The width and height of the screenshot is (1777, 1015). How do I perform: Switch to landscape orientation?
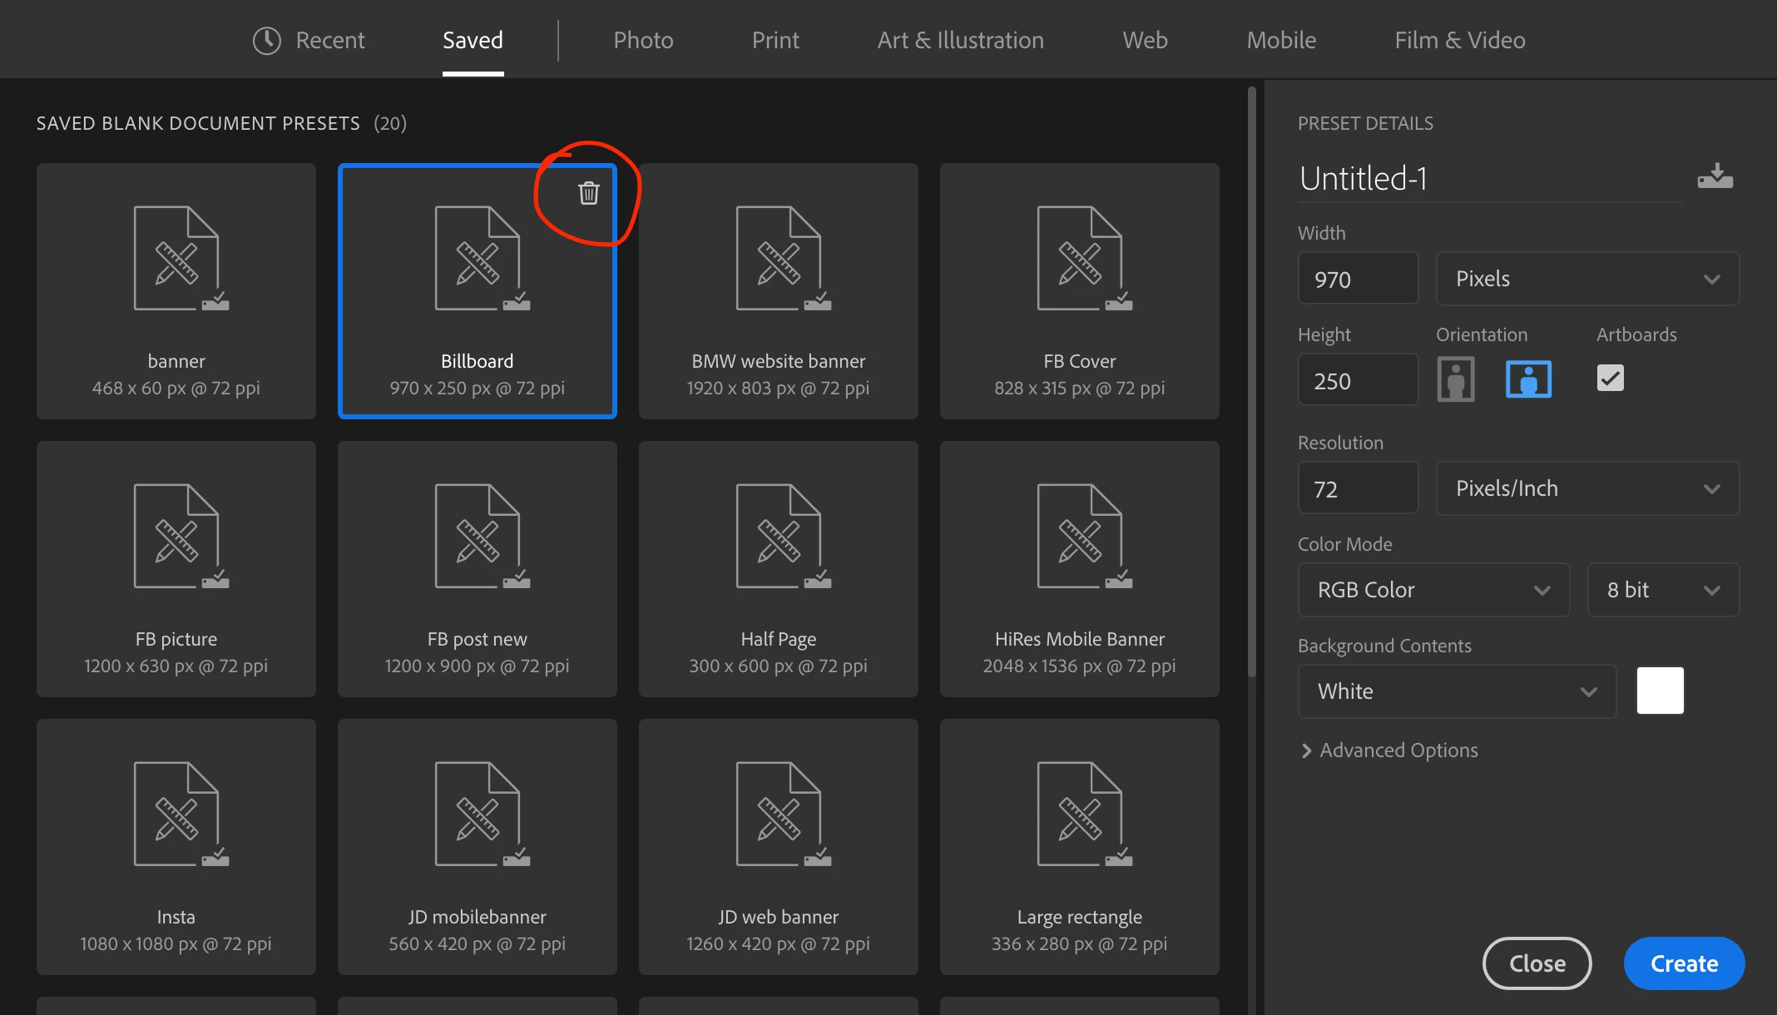pyautogui.click(x=1528, y=379)
